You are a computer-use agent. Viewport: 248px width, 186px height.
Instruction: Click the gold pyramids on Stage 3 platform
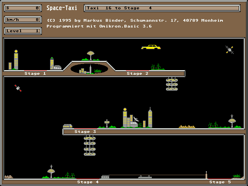pyautogui.click(x=187, y=126)
